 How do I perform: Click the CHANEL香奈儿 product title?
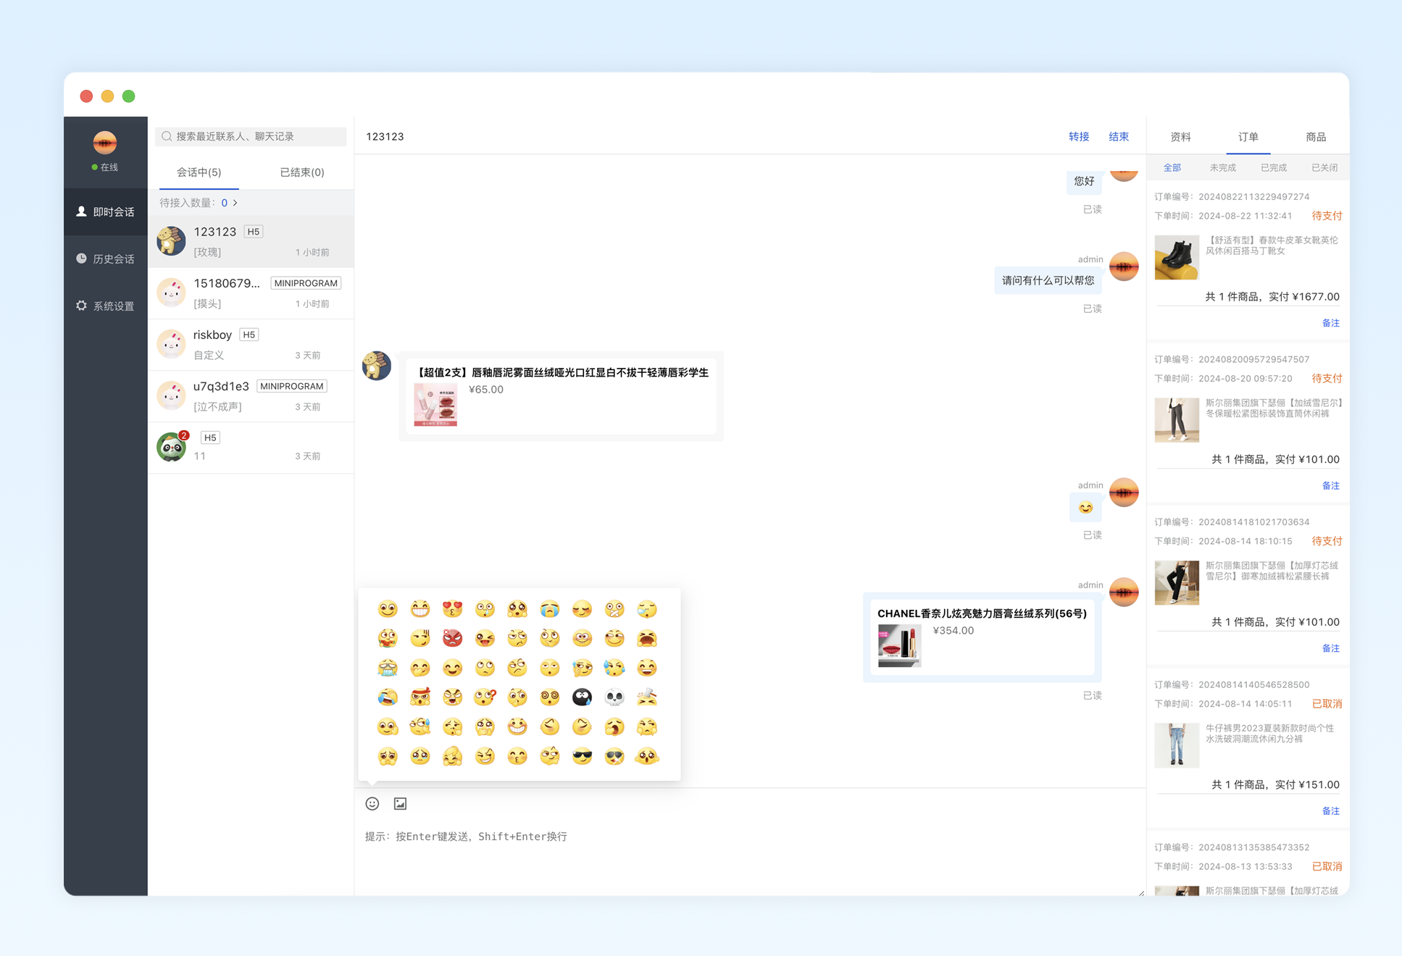[x=982, y=613]
